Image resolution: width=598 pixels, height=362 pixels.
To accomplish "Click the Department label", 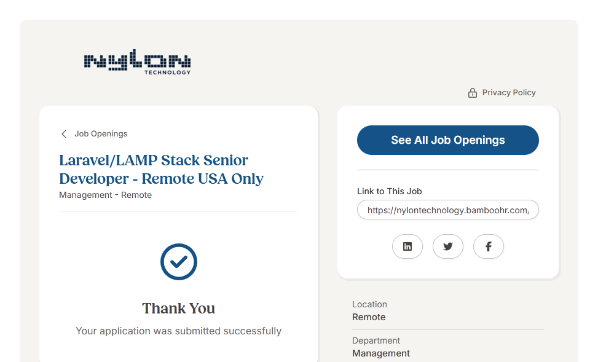I will tap(376, 340).
